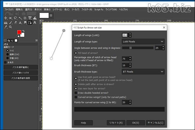The height and width of the screenshot is (130, 195).
Task: Decrease the angle degrees value
Action: pyautogui.click(x=163, y=49)
